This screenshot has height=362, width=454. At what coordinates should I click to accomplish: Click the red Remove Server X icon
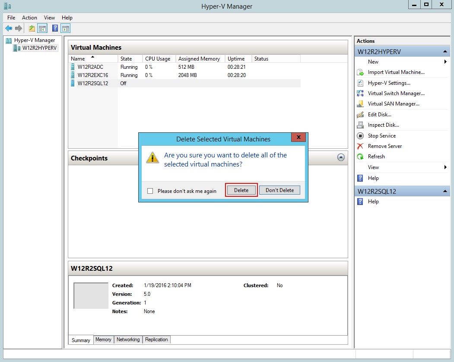360,146
